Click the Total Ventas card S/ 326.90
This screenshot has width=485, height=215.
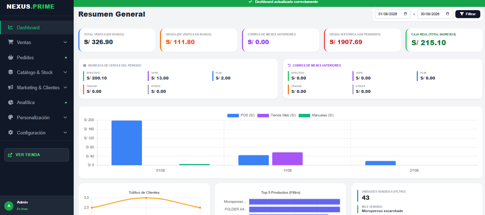[117, 40]
